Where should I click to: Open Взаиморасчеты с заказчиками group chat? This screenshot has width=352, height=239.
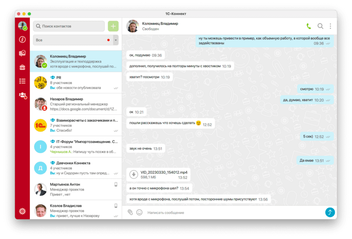pos(76,125)
